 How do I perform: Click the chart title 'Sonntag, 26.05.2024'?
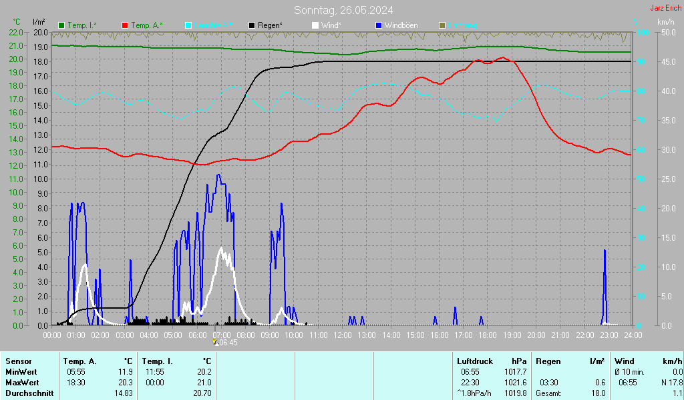343,10
